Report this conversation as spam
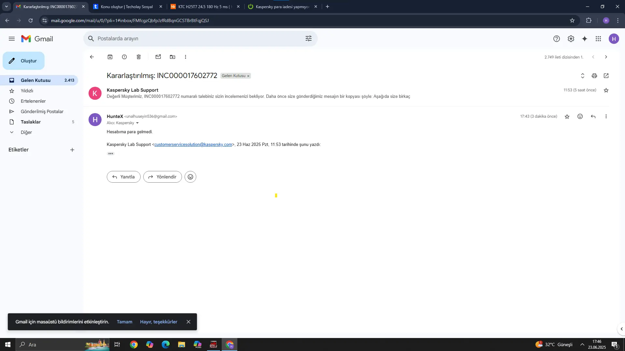The image size is (625, 351). (124, 57)
